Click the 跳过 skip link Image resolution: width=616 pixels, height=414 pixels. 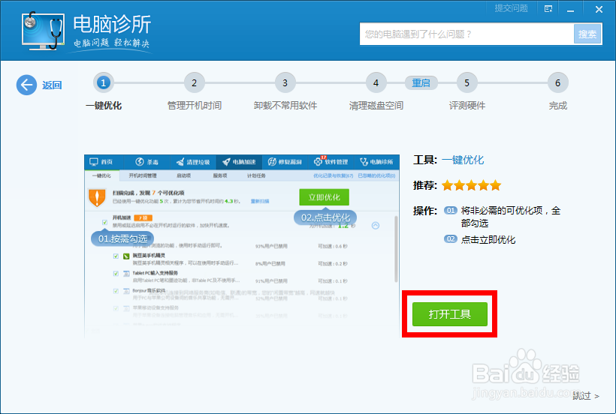[x=586, y=395]
